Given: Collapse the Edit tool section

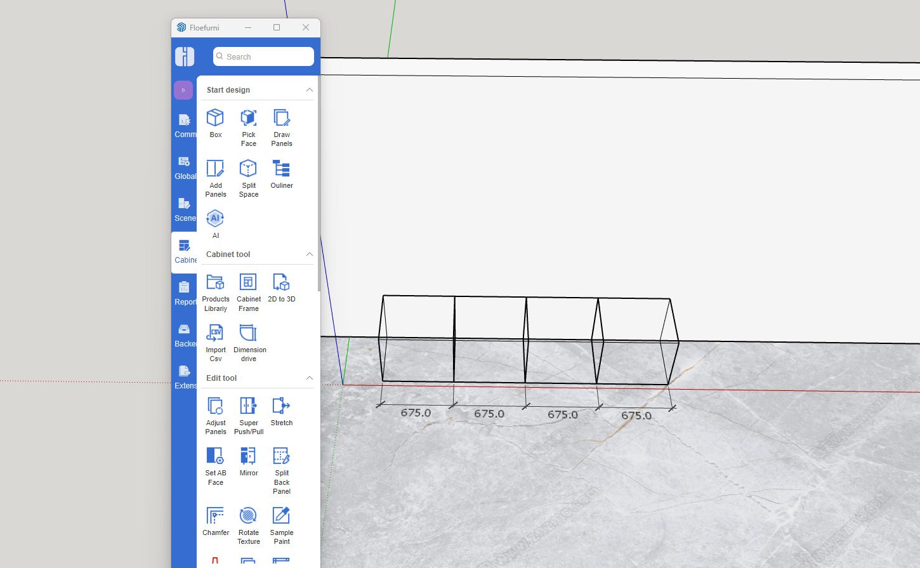Looking at the screenshot, I should [x=309, y=378].
